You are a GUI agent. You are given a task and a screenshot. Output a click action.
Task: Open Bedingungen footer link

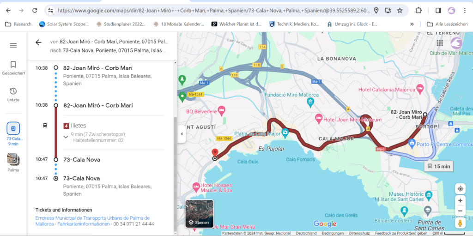[x=333, y=233]
